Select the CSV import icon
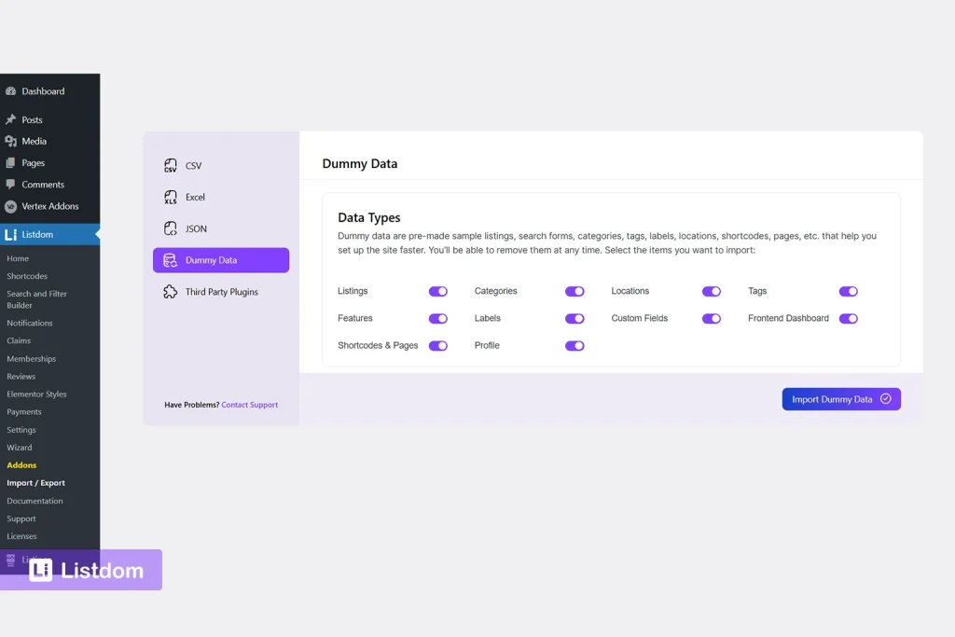This screenshot has width=955, height=637. click(x=170, y=165)
